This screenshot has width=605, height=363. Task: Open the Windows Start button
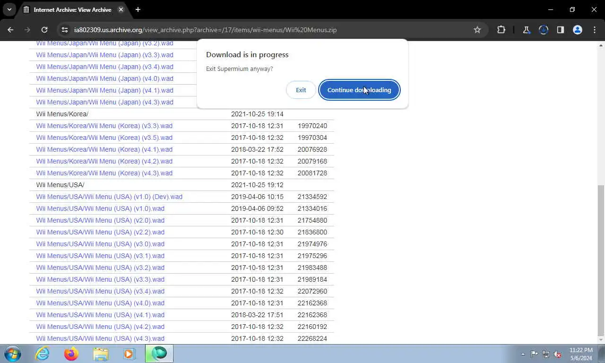pyautogui.click(x=13, y=354)
